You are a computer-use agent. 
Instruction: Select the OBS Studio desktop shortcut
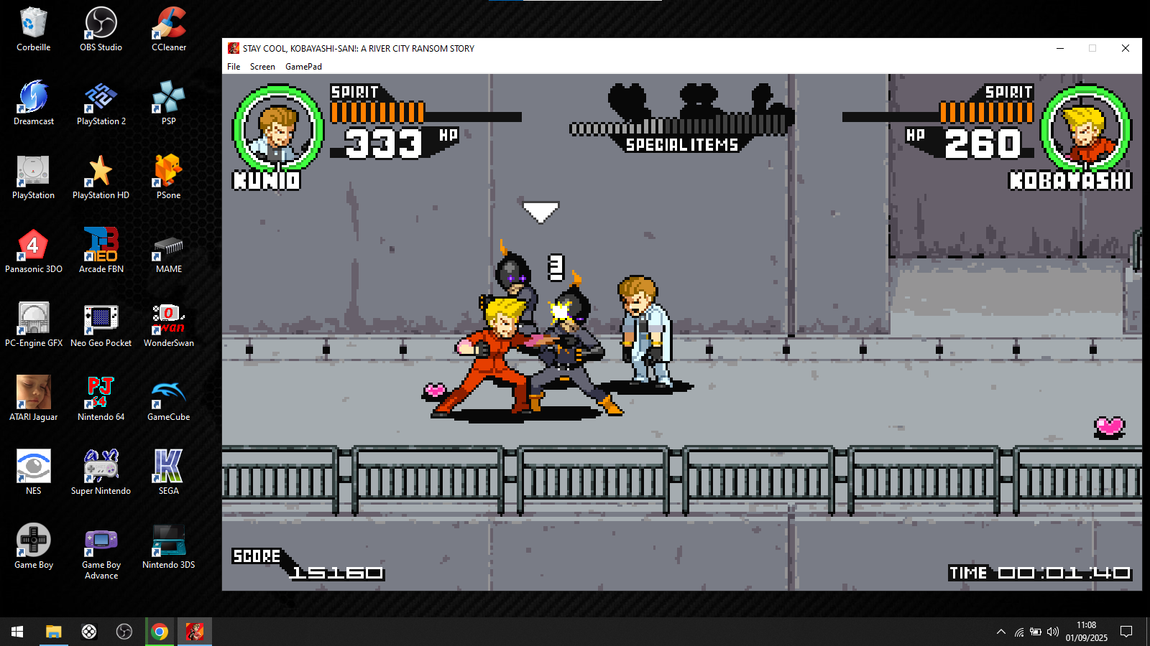pos(101,29)
